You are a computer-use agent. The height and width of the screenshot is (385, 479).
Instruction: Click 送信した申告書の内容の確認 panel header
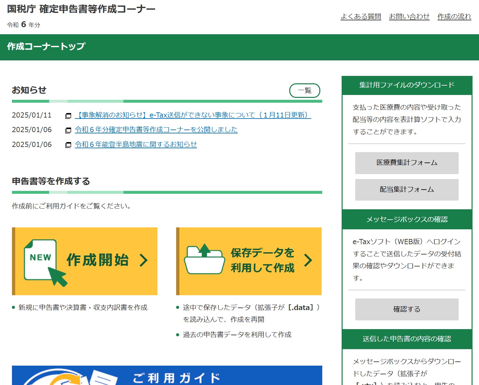(x=407, y=339)
